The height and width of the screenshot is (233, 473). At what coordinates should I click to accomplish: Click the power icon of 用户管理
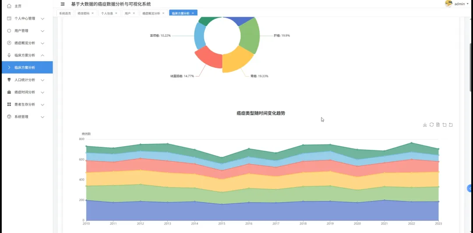(x=9, y=31)
